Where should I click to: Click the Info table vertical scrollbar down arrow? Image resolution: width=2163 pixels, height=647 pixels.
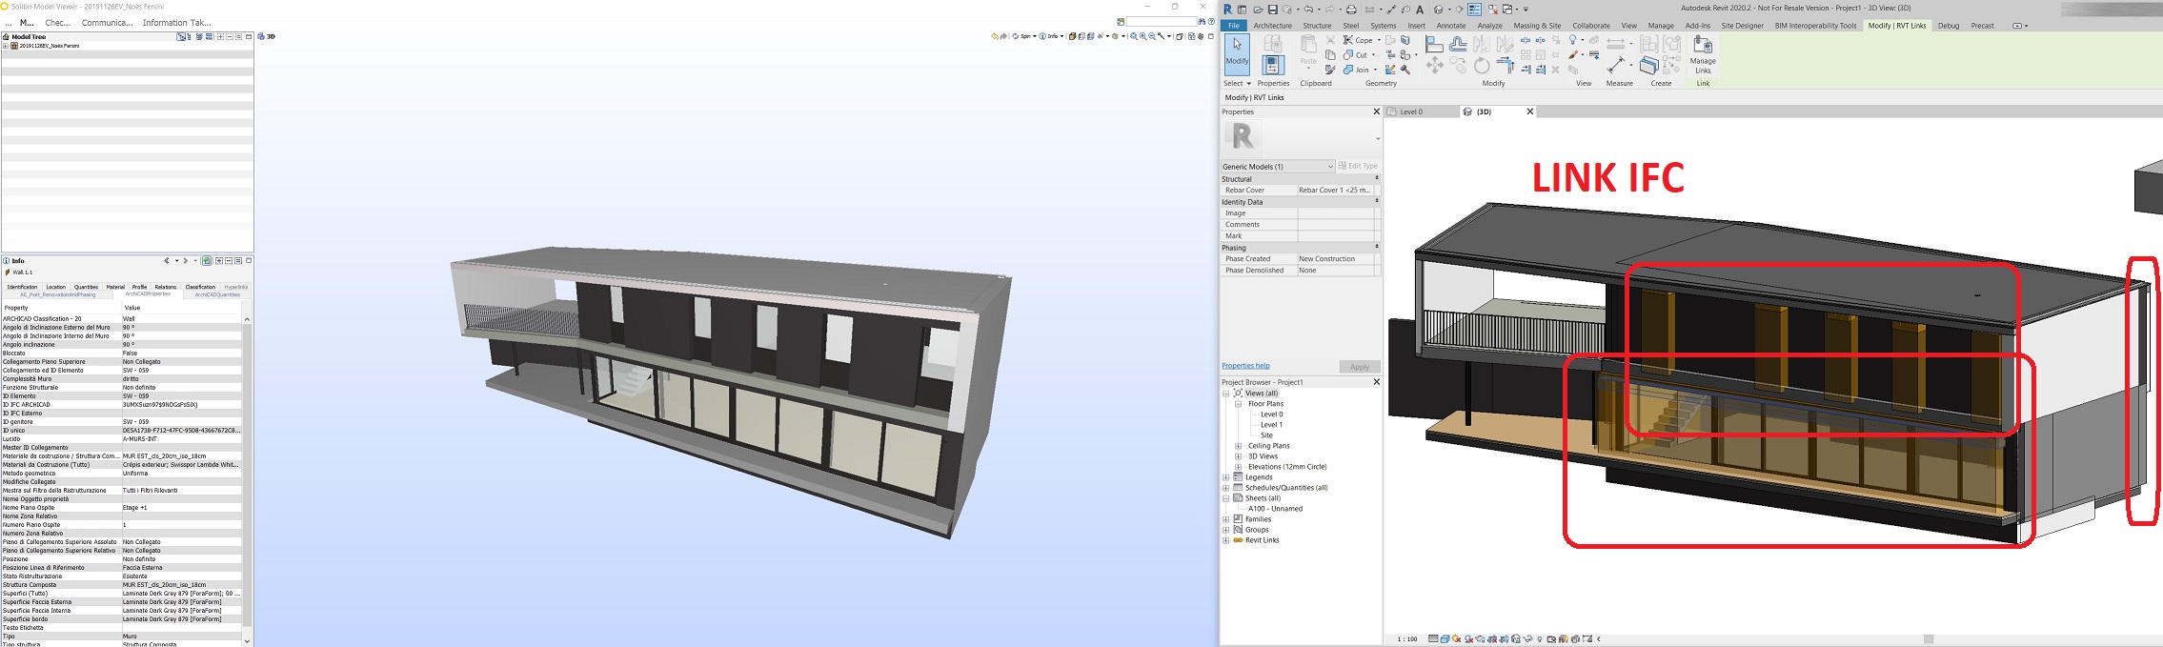(247, 641)
